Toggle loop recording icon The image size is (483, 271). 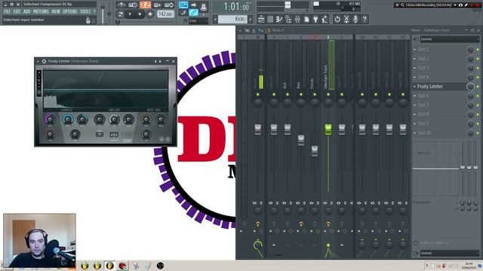click(x=169, y=5)
